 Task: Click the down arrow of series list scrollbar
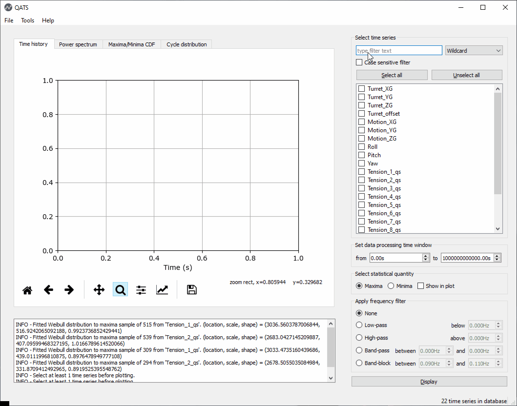(497, 229)
